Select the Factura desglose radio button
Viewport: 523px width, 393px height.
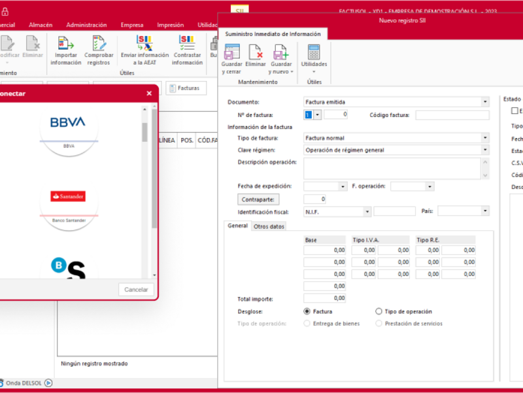click(307, 312)
